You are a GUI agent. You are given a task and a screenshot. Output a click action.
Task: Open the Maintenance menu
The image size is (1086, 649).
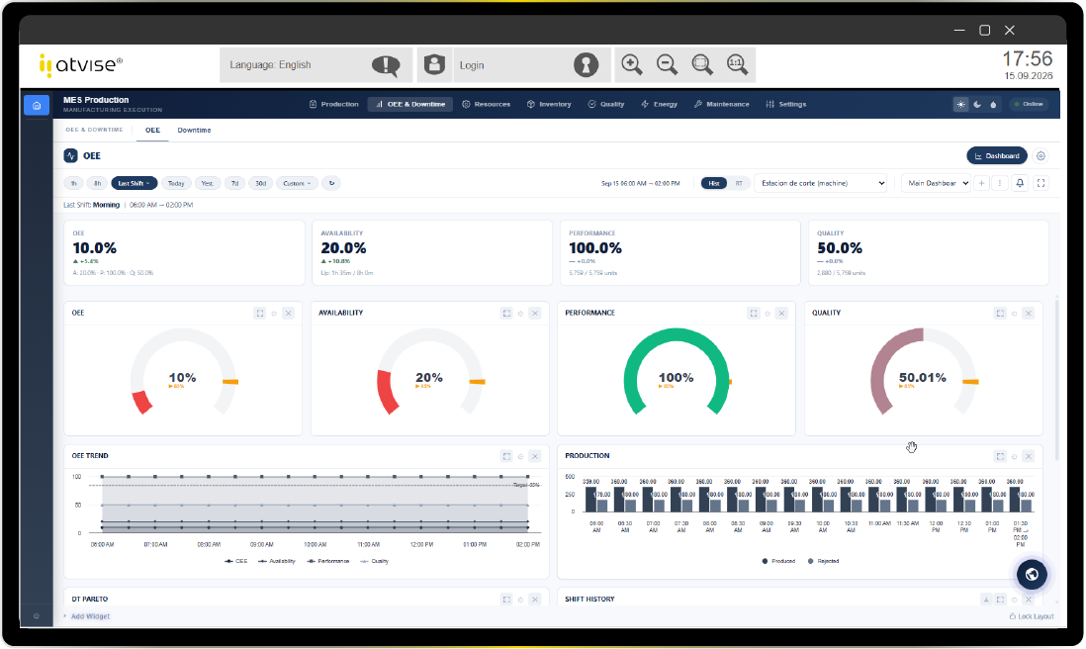click(722, 105)
